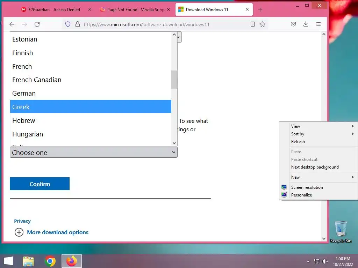
Task: Show hidden tray icons arrow
Action: [308, 261]
